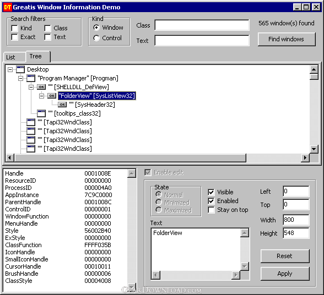
Task: Click the DT application icon in the title bar
Action: coord(8,7)
